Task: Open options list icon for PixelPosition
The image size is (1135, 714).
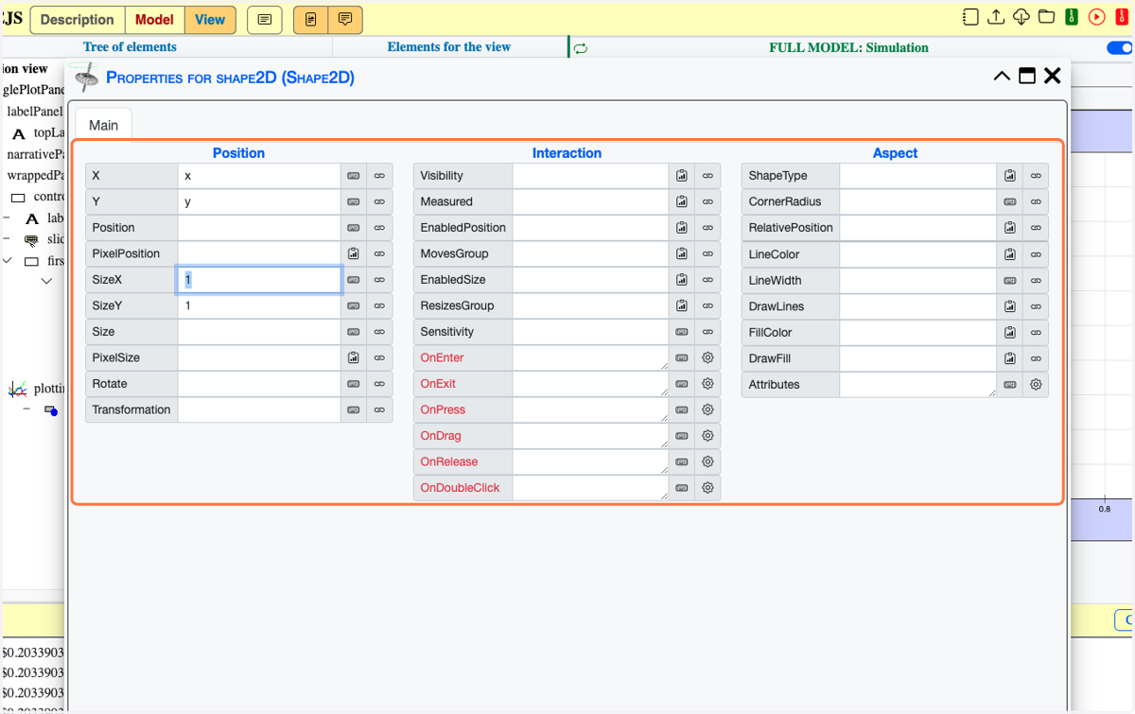Action: [354, 253]
